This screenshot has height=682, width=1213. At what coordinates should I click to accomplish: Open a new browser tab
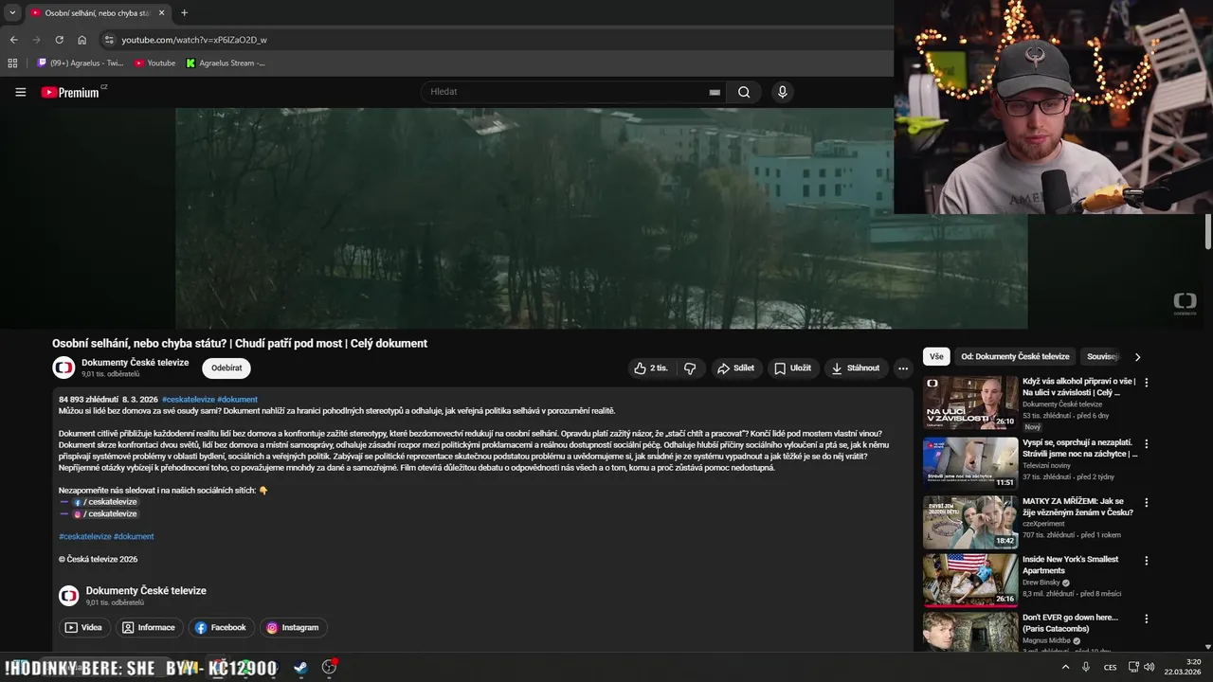click(184, 13)
